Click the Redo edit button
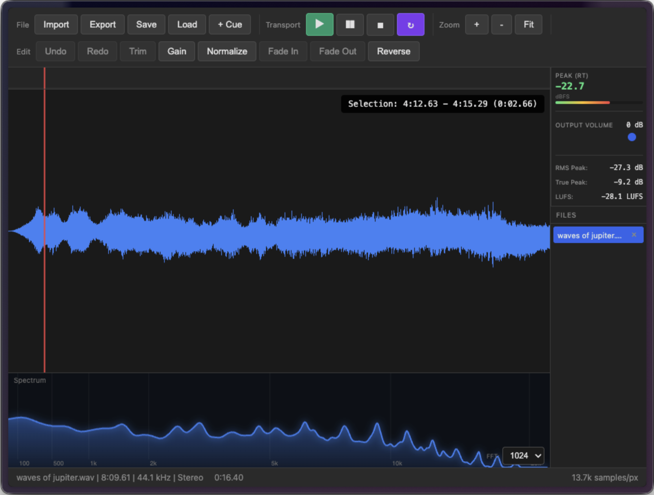The width and height of the screenshot is (654, 495). pos(98,51)
